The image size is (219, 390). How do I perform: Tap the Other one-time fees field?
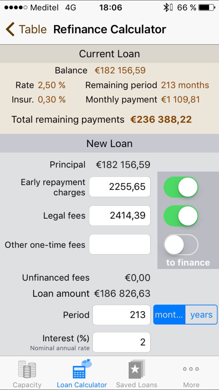(120, 244)
